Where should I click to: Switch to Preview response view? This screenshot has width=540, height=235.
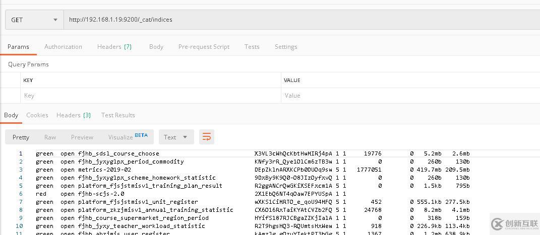point(82,137)
